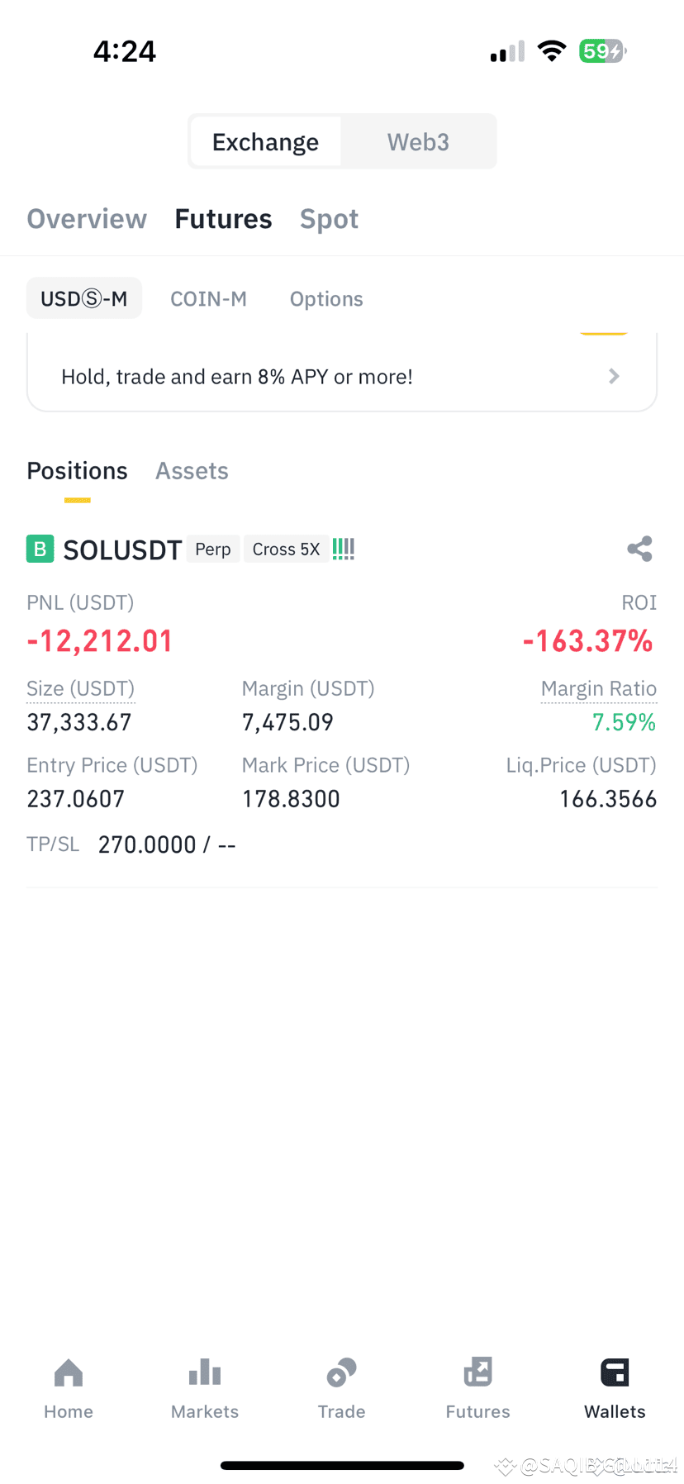The image size is (684, 1484).
Task: Open the Markets bar chart icon
Action: (205, 1372)
